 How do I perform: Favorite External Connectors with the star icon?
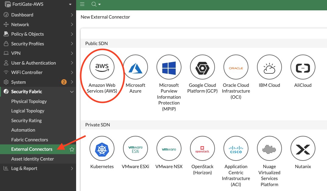pos(72,149)
